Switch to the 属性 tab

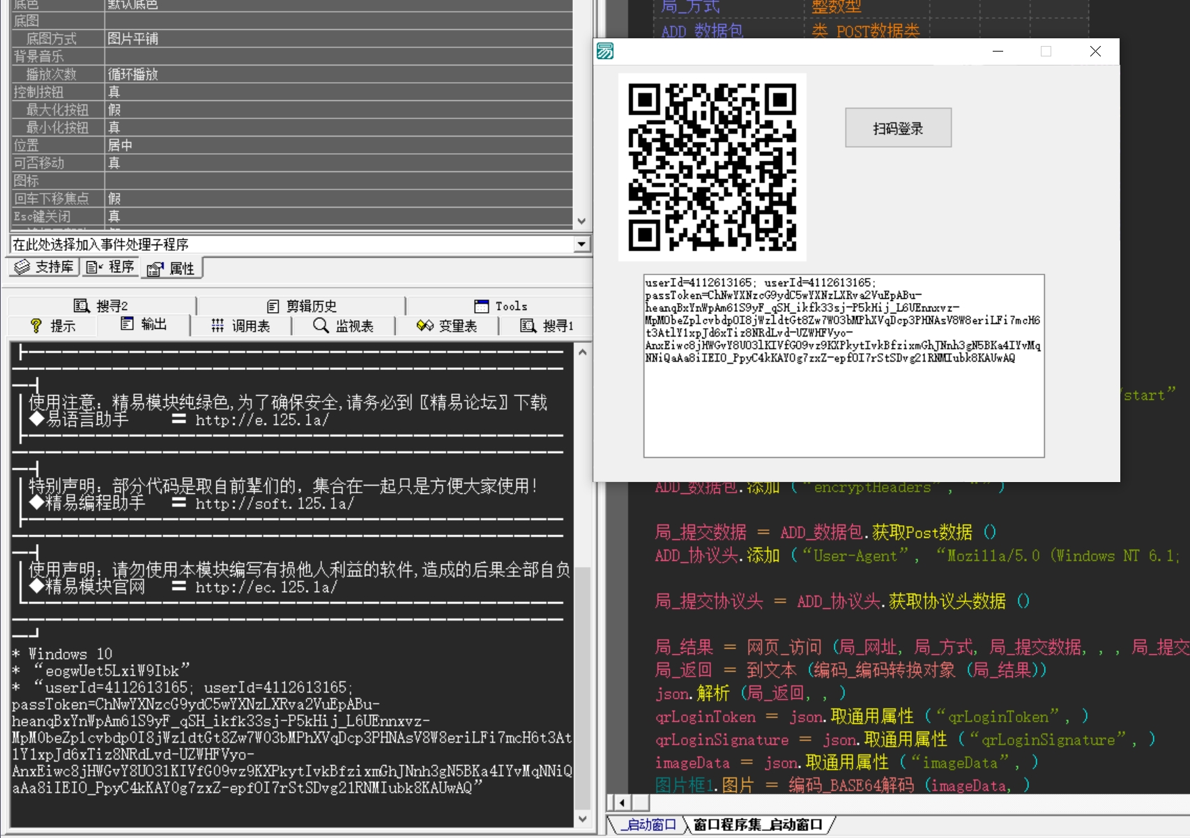pos(171,268)
